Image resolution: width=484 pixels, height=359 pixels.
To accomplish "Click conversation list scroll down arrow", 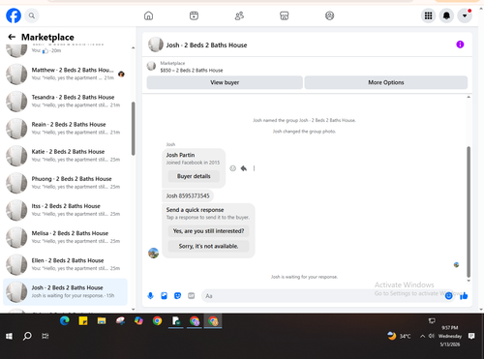I will [x=133, y=309].
